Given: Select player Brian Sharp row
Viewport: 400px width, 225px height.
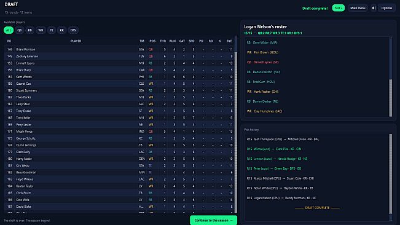Looking at the screenshot, I should click(x=119, y=70).
